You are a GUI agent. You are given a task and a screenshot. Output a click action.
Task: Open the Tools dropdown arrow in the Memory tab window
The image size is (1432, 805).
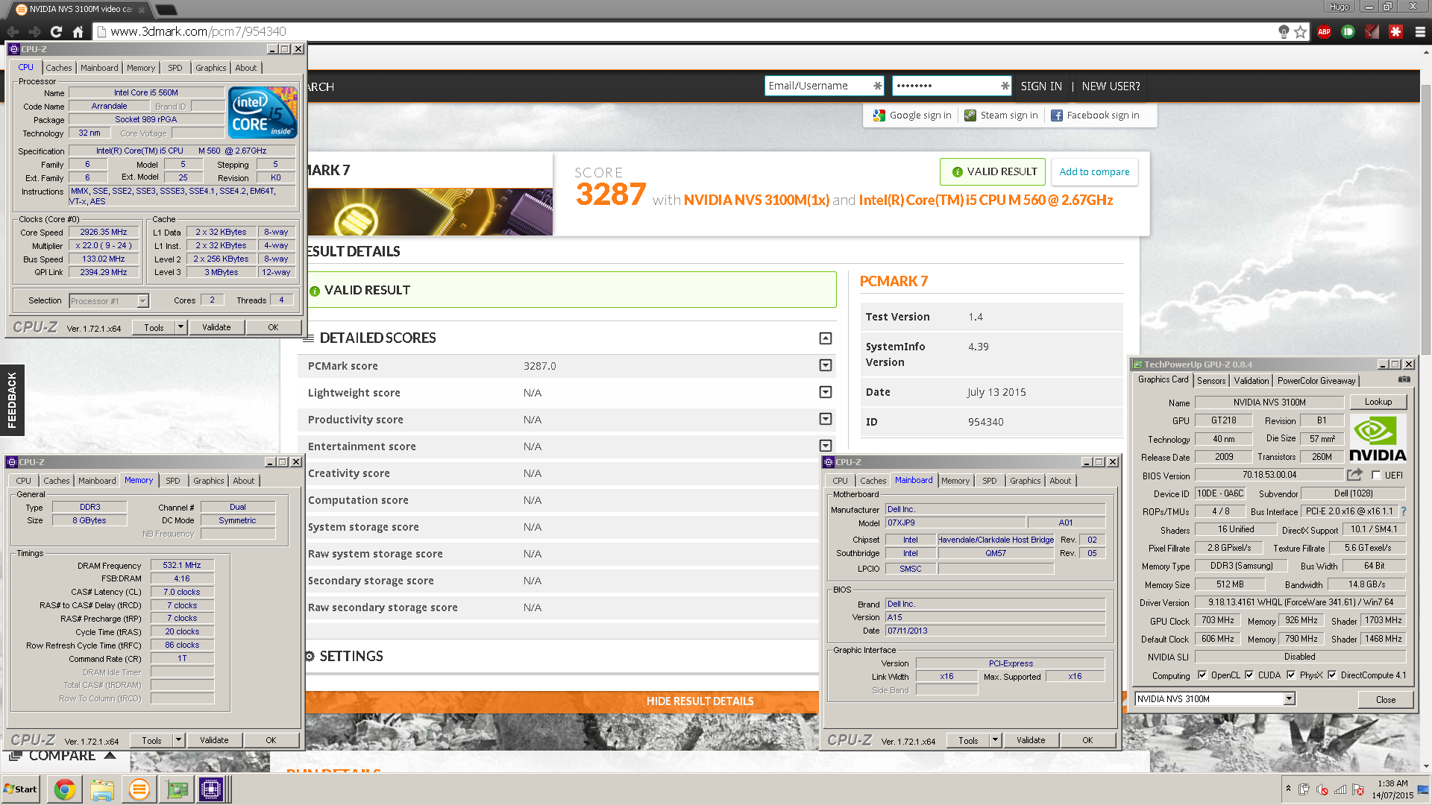(x=178, y=740)
